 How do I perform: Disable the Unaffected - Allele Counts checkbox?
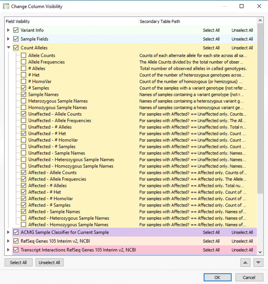click(x=24, y=114)
